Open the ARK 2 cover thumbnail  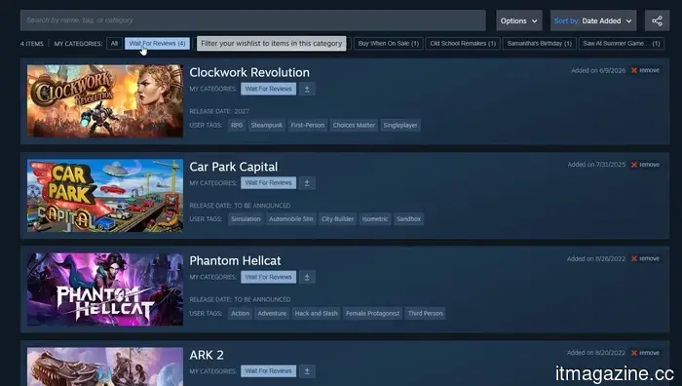[x=105, y=367]
